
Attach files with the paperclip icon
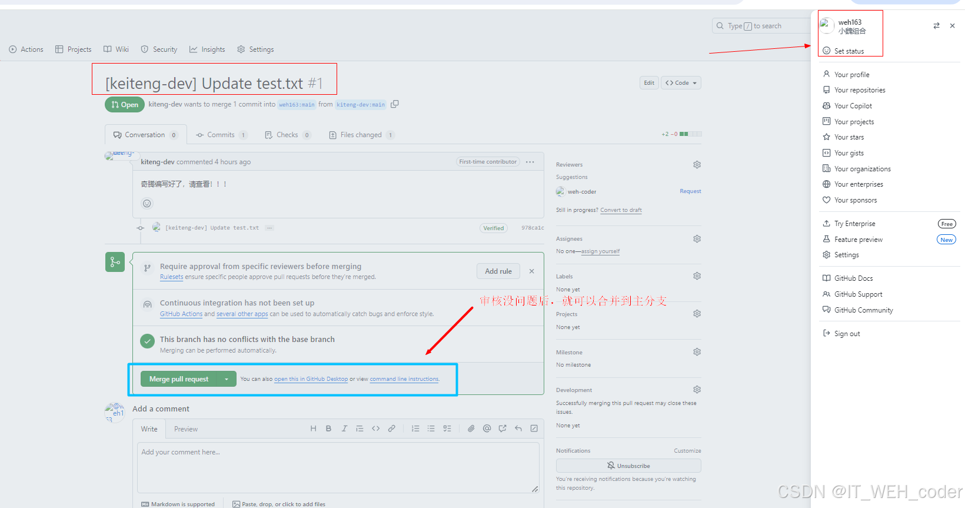471,429
